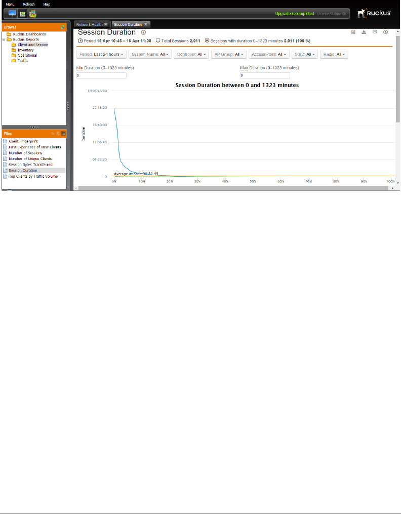Open Top Clients by Traffic Volume report

pos(33,176)
